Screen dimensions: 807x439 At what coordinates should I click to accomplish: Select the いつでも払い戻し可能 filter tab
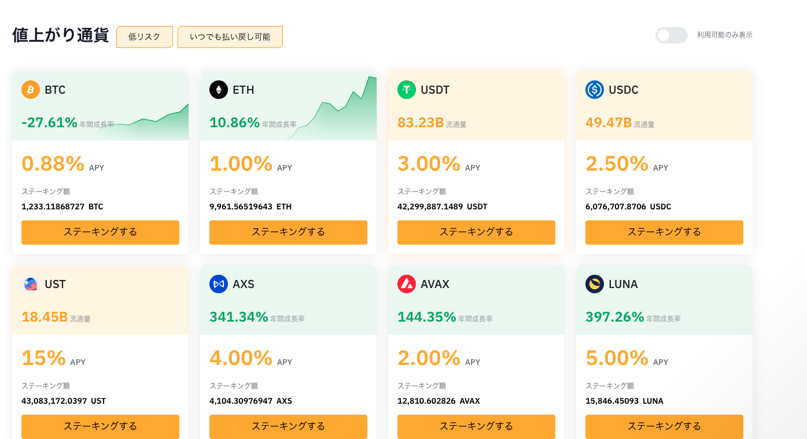pyautogui.click(x=230, y=37)
